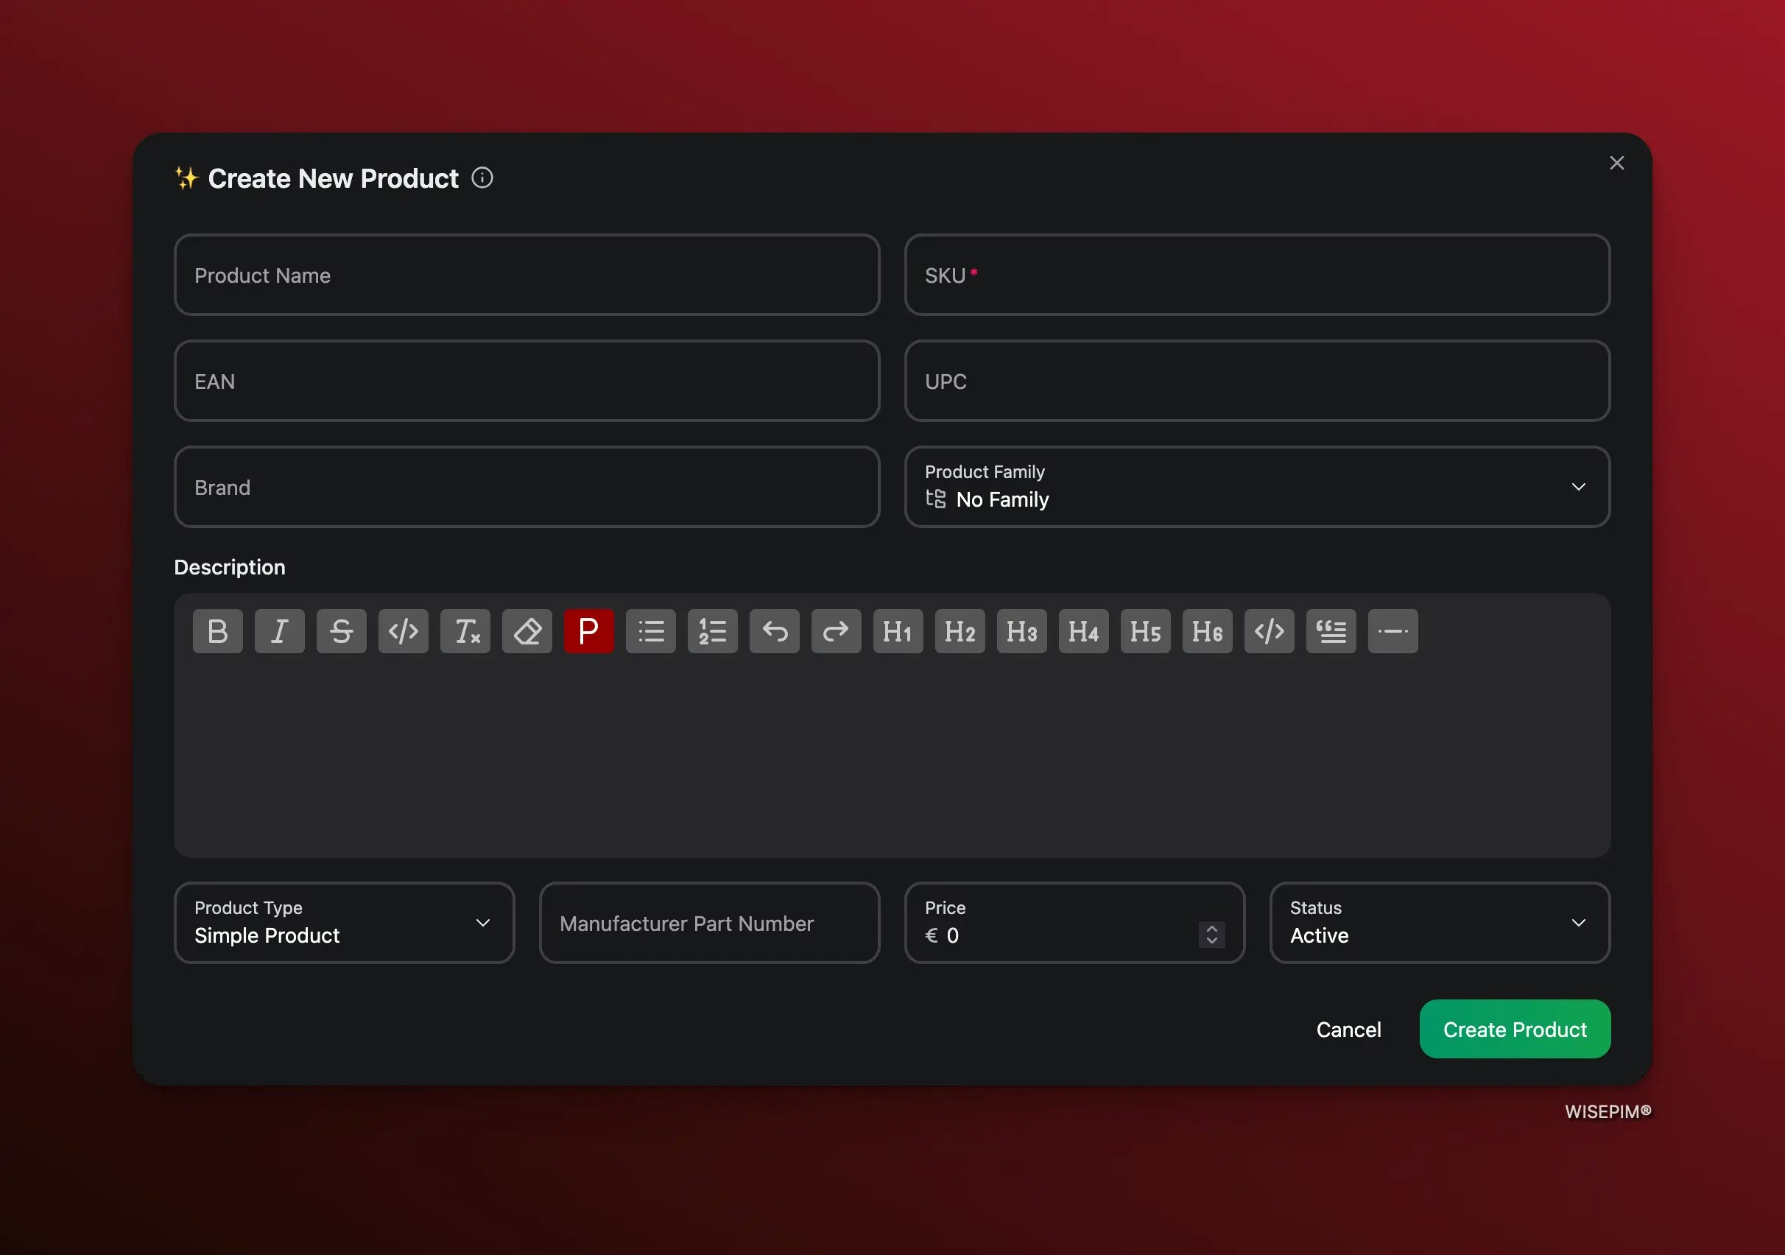Apply Heading 6 style
1785x1255 pixels.
tap(1207, 631)
